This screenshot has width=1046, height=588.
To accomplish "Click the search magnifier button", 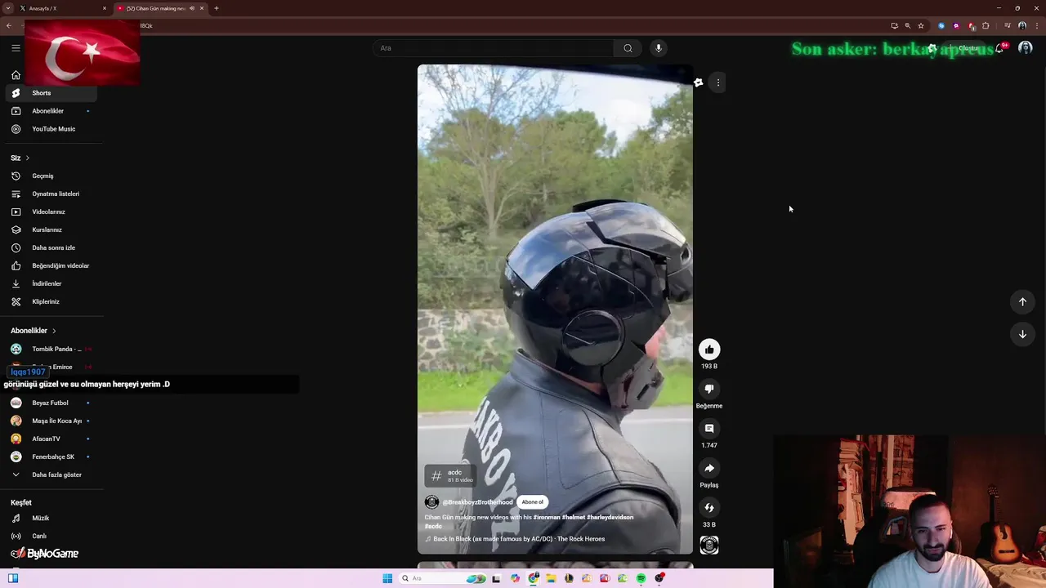I will click(x=628, y=48).
